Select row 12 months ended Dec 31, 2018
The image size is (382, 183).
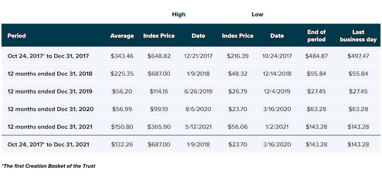click(191, 74)
